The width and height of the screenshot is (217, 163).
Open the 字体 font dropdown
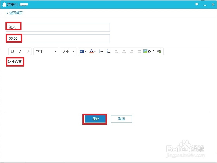click(x=46, y=51)
